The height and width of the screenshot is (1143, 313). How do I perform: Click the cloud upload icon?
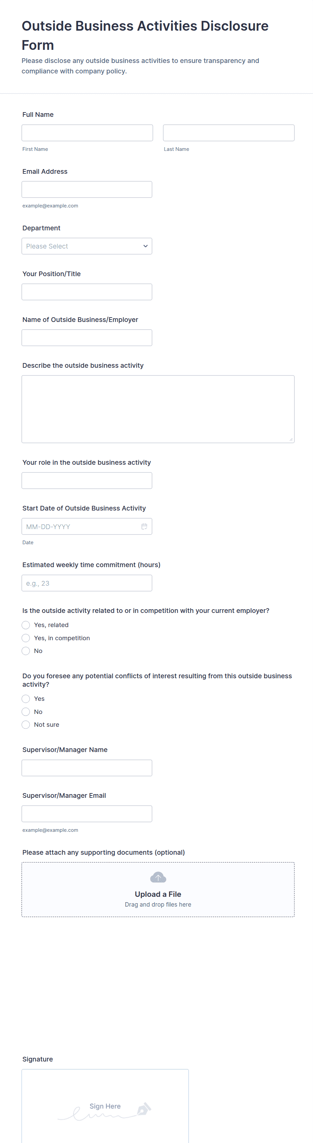coord(158,877)
